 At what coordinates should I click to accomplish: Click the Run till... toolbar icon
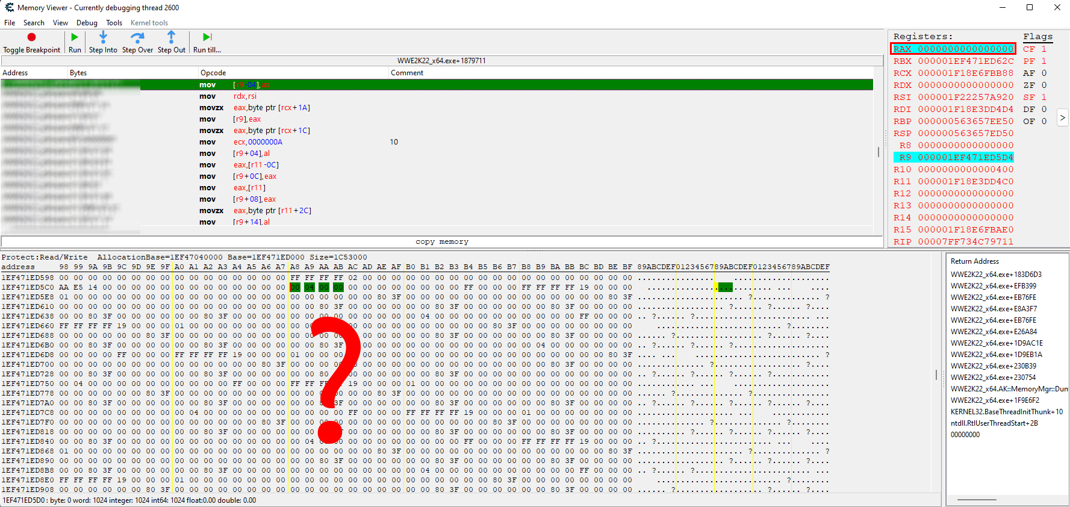[x=207, y=37]
